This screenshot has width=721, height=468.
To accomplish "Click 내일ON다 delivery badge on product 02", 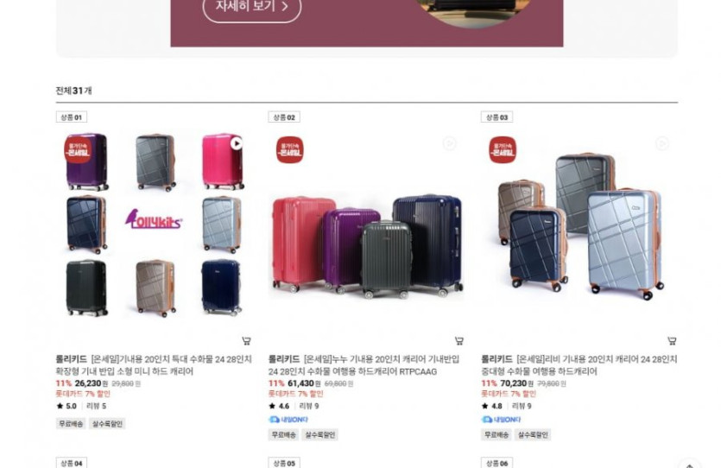I will click(288, 420).
